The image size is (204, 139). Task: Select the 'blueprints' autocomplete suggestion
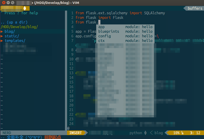pyautogui.click(x=108, y=31)
